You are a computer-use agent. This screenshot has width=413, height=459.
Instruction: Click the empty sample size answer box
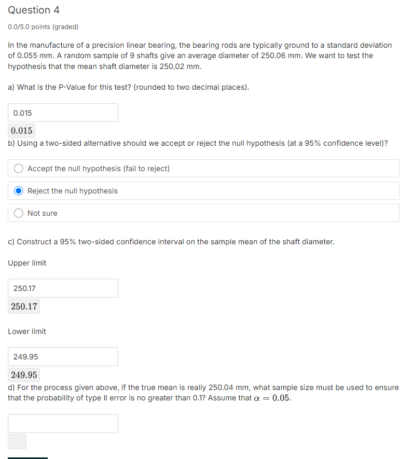pos(62,423)
